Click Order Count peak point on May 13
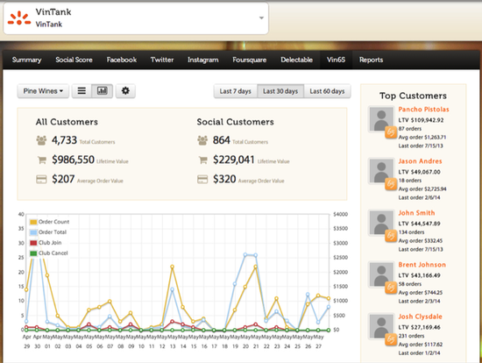The height and width of the screenshot is (363, 482). [172, 267]
